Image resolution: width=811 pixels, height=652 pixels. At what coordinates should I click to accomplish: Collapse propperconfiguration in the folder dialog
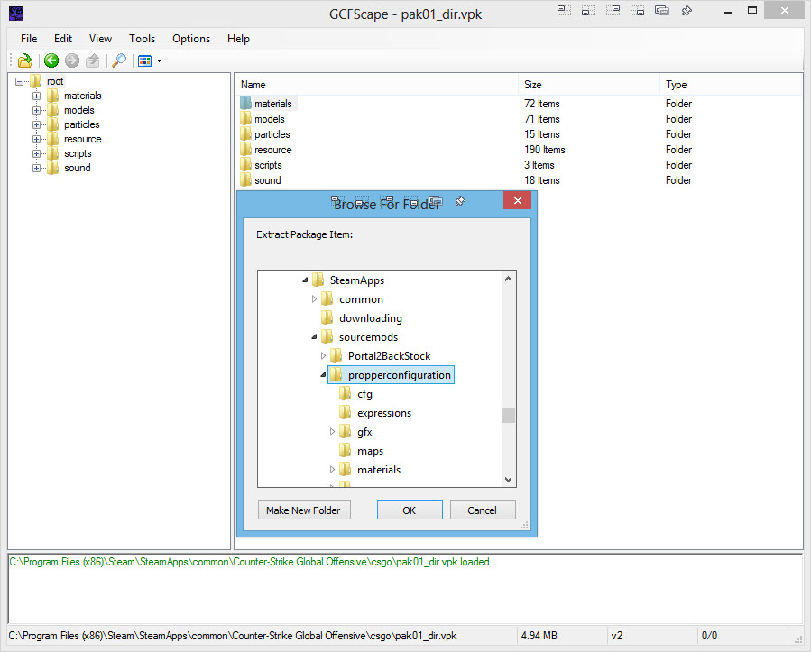[323, 375]
